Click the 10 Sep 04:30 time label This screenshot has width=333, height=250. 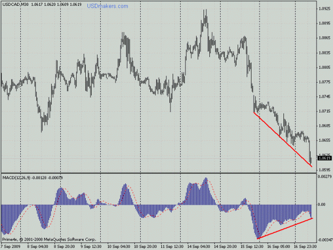tap(118, 246)
